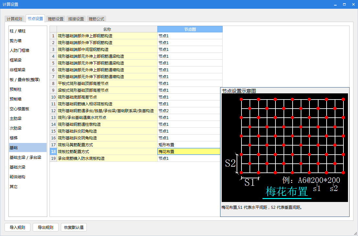Select 基础主梁 / 承台梁 category
The height and width of the screenshot is (236, 358).
pyautogui.click(x=28, y=157)
